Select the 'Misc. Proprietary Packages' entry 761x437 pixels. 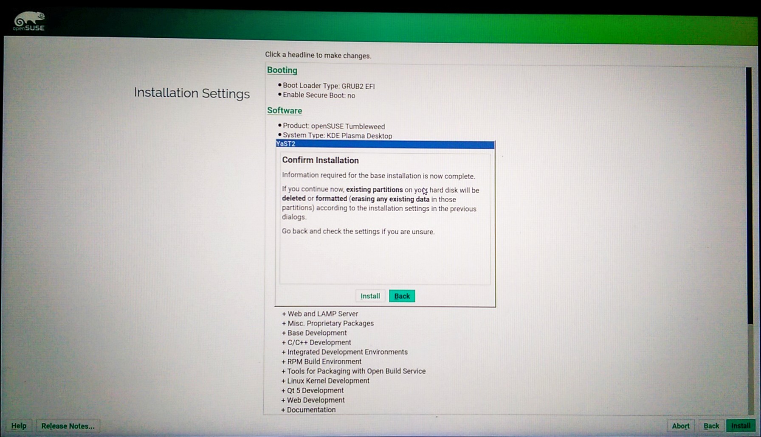(x=327, y=323)
